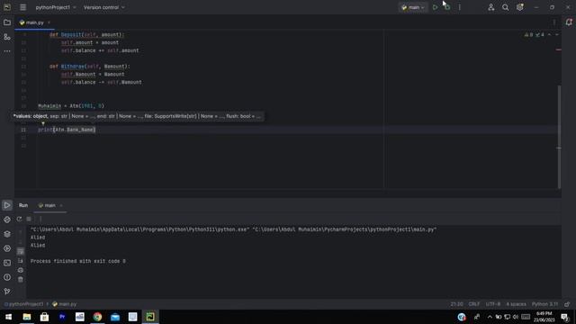
Task: Change 4 spaces indent setting
Action: [x=516, y=304]
